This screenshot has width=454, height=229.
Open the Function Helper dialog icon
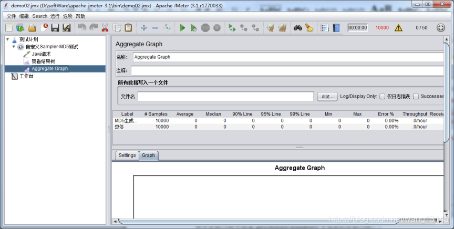[325, 28]
